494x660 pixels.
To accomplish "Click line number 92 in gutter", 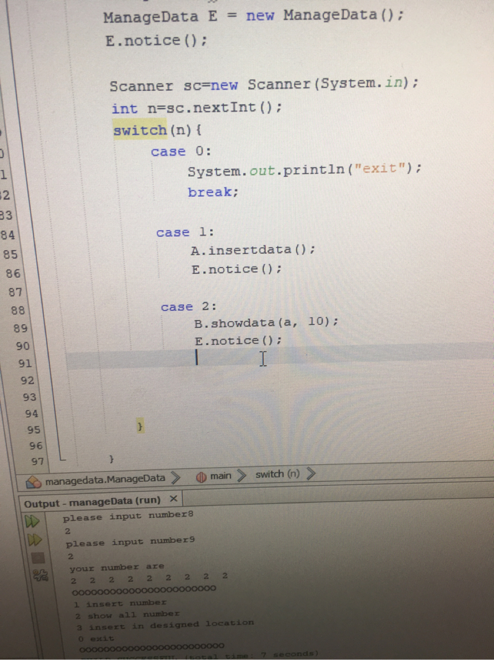I will [27, 380].
